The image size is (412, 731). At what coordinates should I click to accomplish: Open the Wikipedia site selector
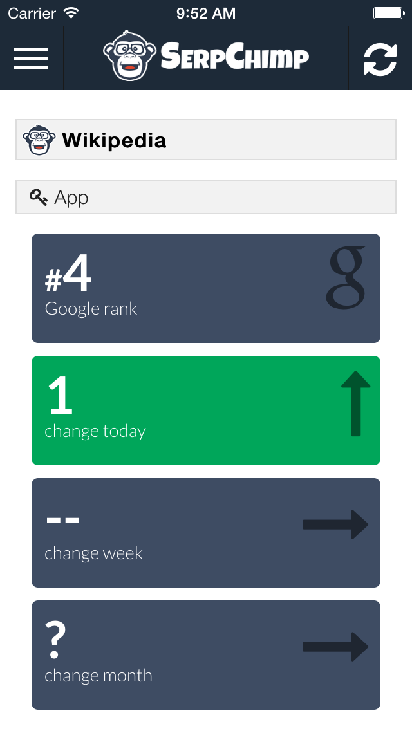pos(206,140)
